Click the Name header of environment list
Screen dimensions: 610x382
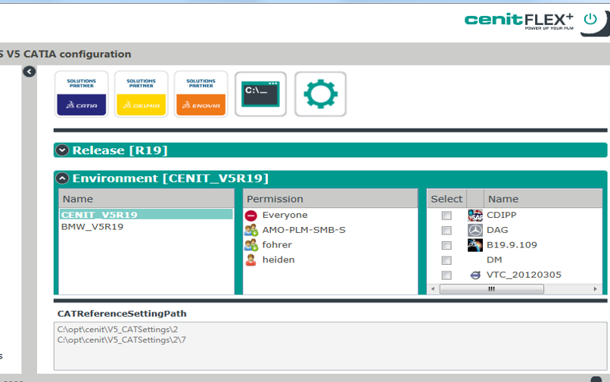pyautogui.click(x=146, y=199)
